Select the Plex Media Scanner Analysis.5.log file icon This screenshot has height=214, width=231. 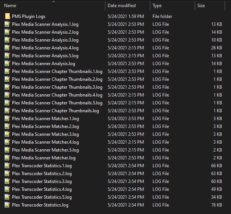(7, 56)
